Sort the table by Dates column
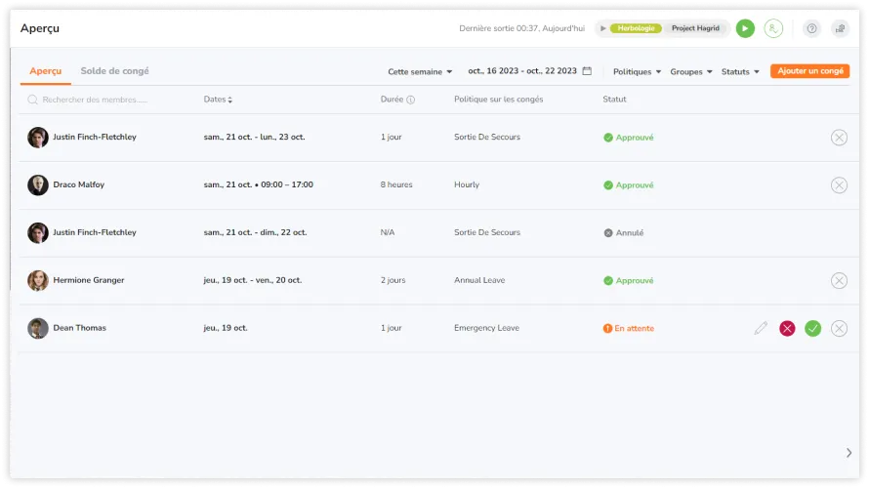 (218, 100)
